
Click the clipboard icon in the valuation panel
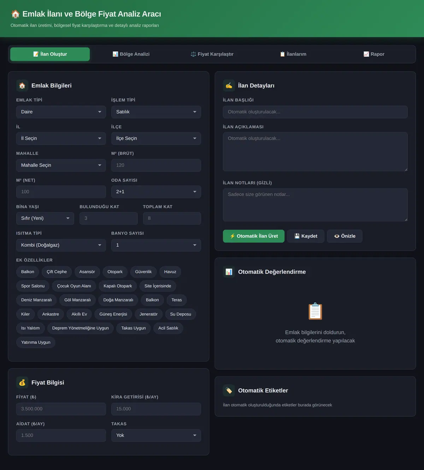[315, 311]
